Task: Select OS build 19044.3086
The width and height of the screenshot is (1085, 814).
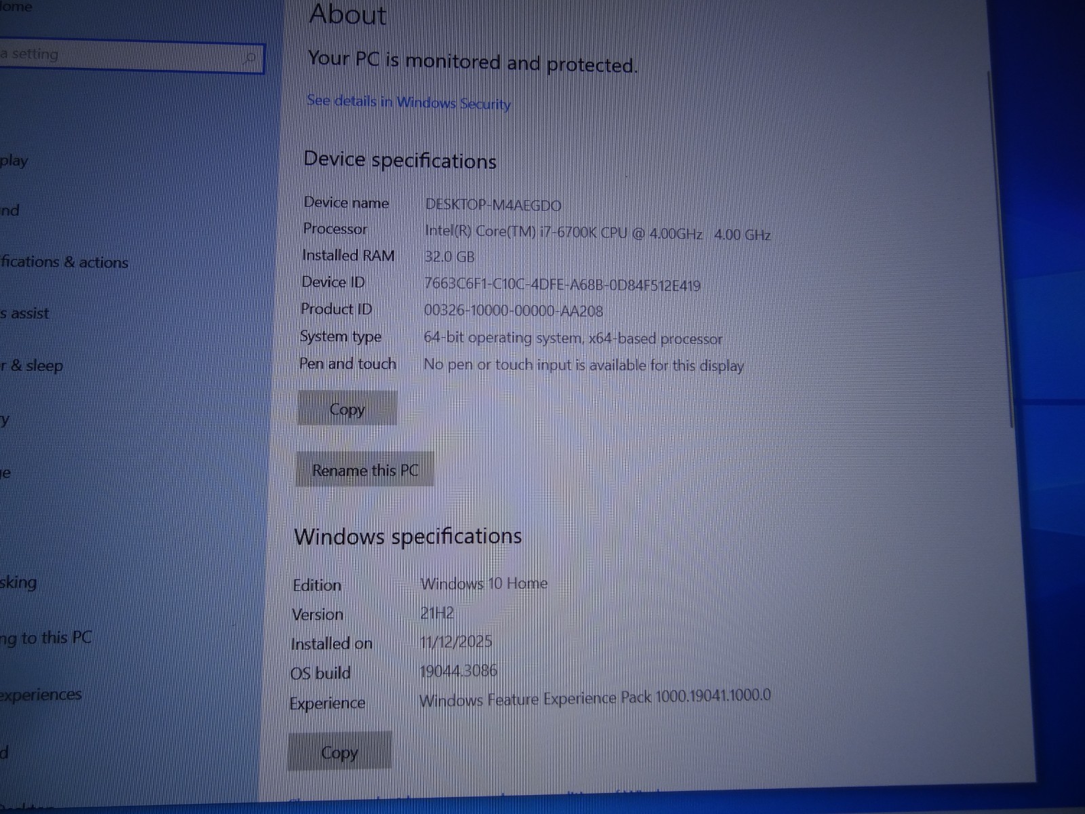Action: 458,671
